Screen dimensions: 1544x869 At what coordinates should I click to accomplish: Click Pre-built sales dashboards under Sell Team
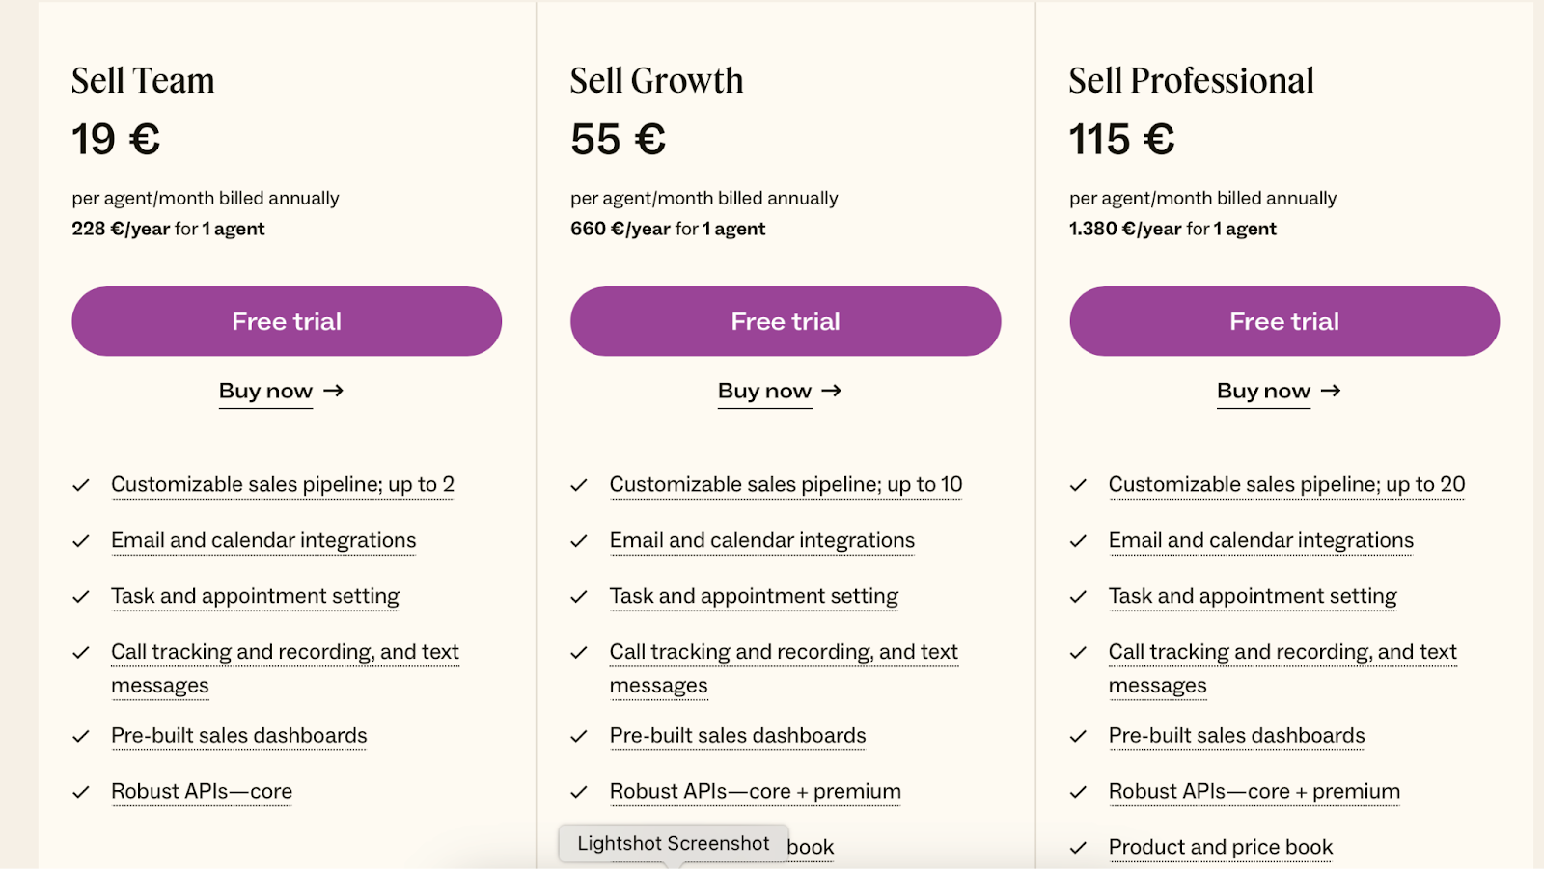tap(238, 735)
